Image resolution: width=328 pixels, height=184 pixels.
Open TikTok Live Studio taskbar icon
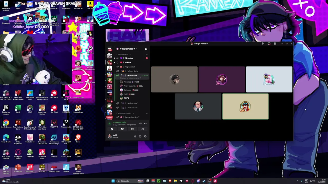(x=215, y=181)
